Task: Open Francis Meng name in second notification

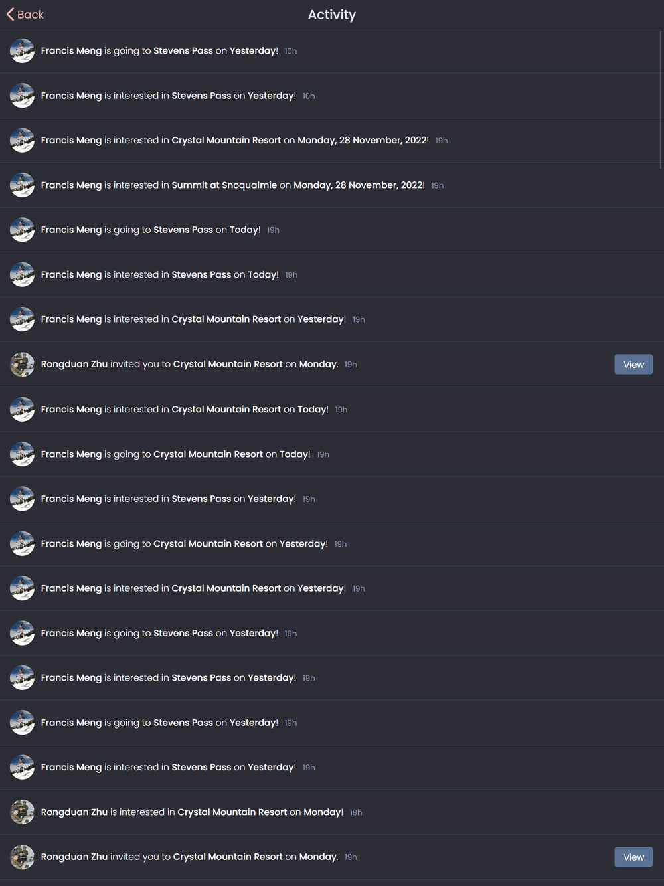Action: tap(71, 96)
